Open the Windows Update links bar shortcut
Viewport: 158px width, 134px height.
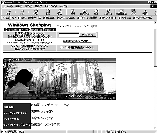[x=66, y=18]
